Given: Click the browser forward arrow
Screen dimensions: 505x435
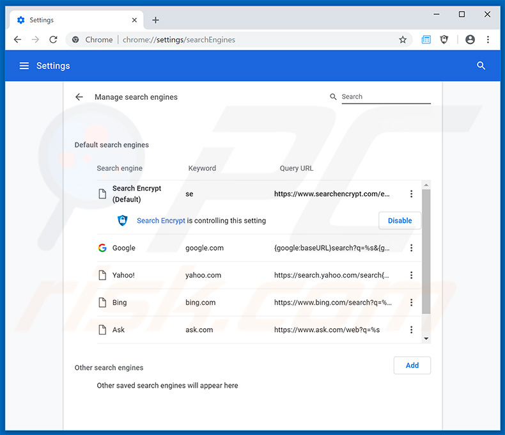Looking at the screenshot, I should pos(35,40).
